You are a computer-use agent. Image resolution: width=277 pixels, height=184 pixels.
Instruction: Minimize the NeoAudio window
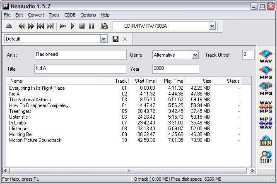click(254, 6)
